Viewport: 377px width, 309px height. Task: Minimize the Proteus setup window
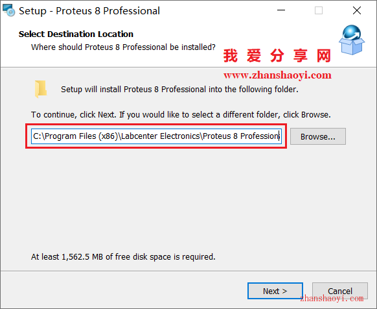pyautogui.click(x=281, y=10)
